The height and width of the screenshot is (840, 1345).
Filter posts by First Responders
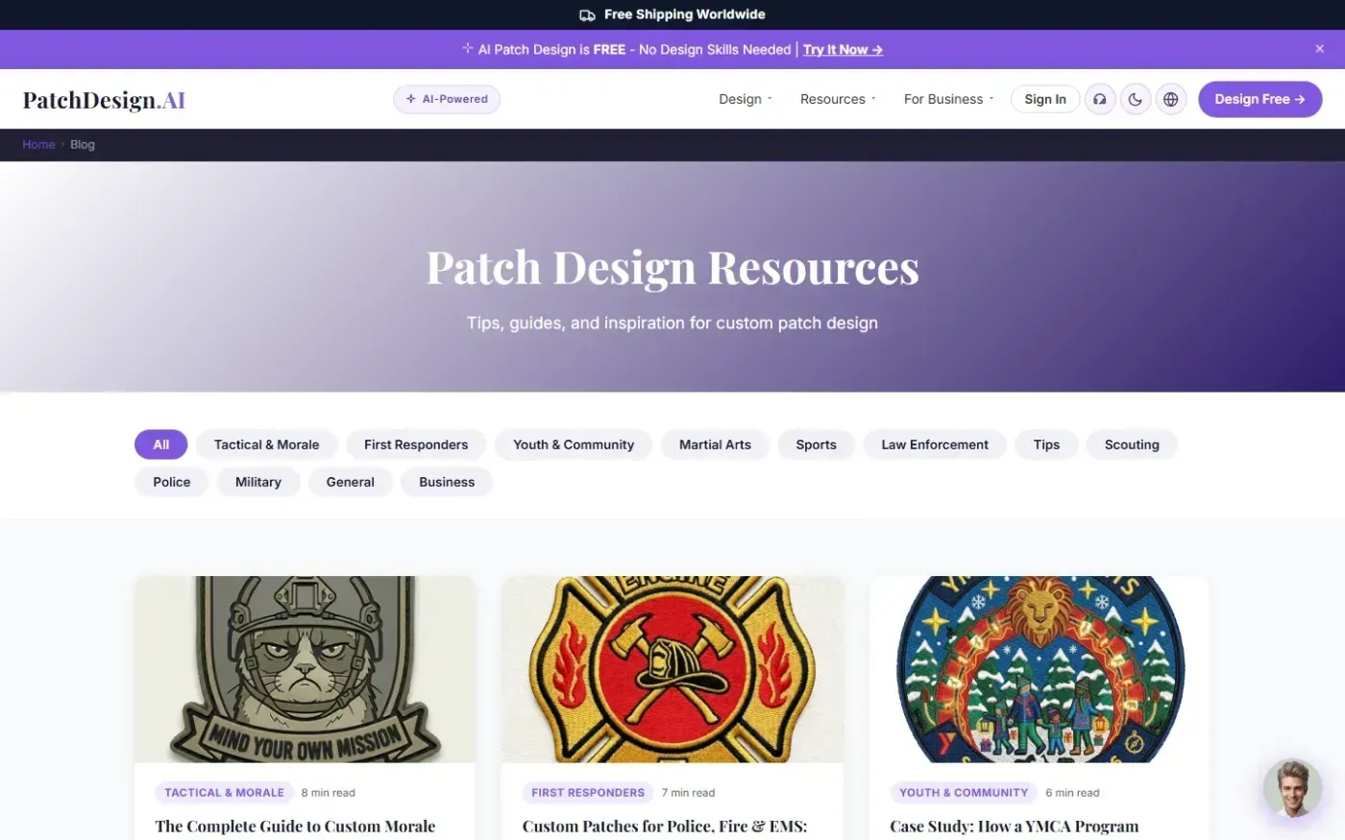(x=416, y=444)
